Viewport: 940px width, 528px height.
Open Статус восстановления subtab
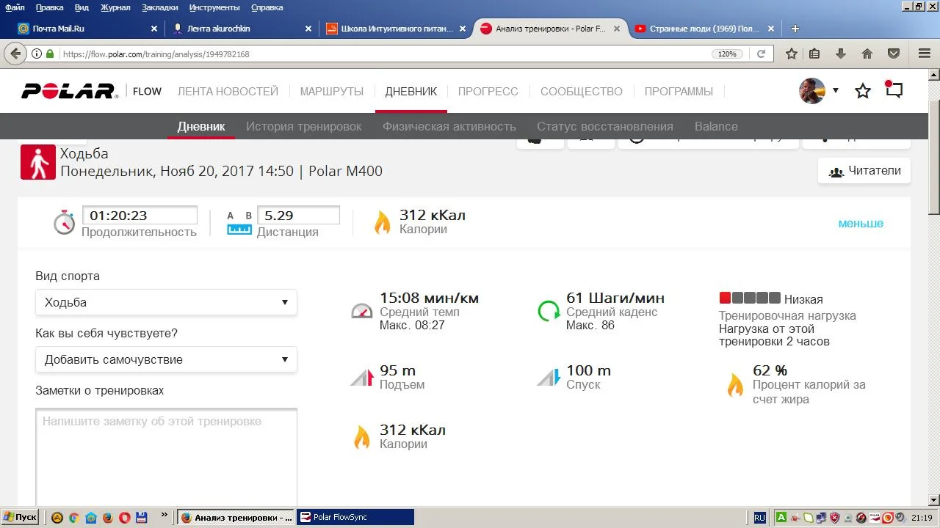[x=605, y=126]
